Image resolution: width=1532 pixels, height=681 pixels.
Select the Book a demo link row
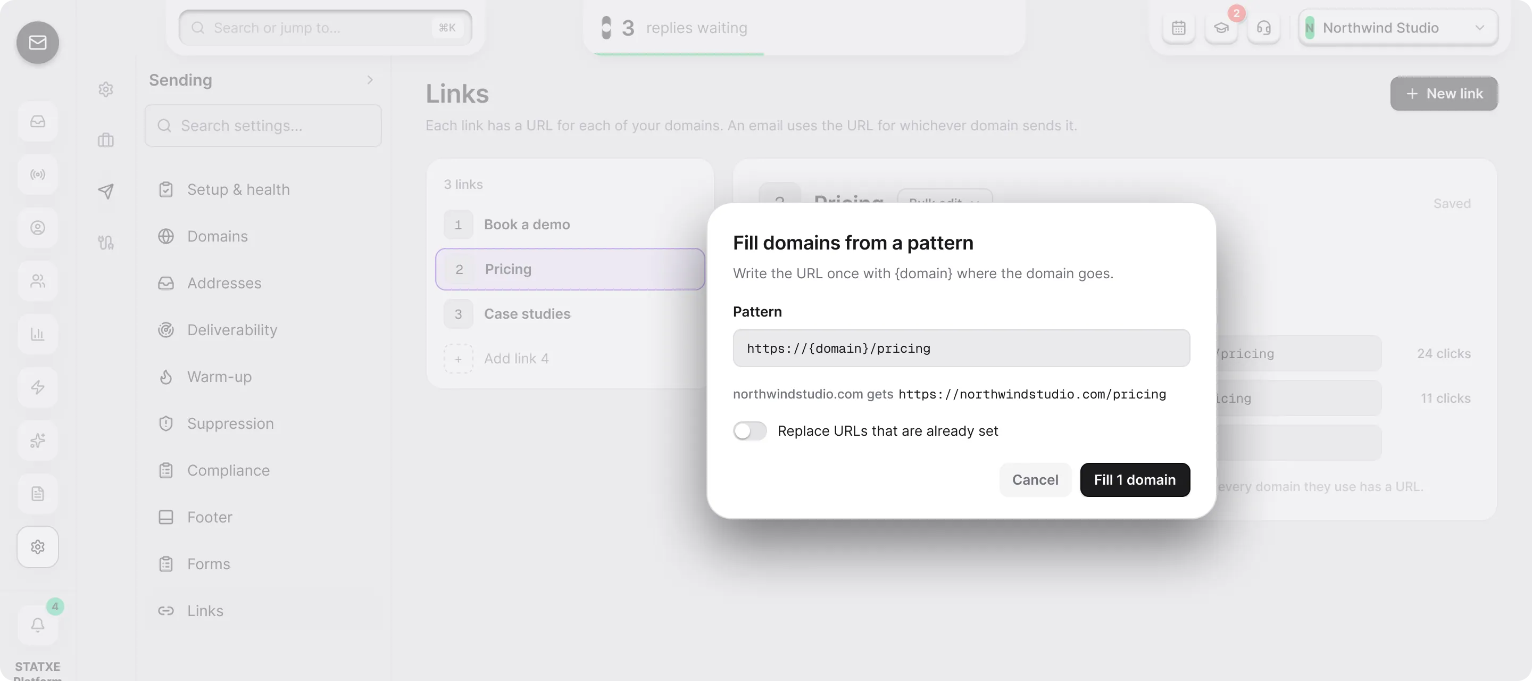click(x=570, y=224)
